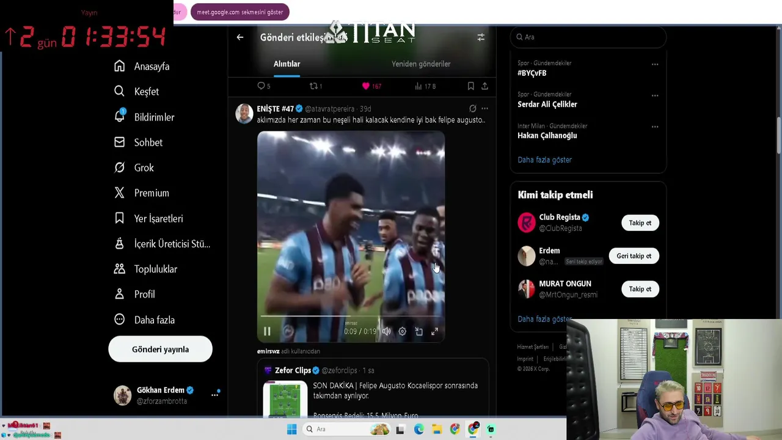Switch to the Yeniden gönderiler tab
The width and height of the screenshot is (782, 440).
pos(421,64)
